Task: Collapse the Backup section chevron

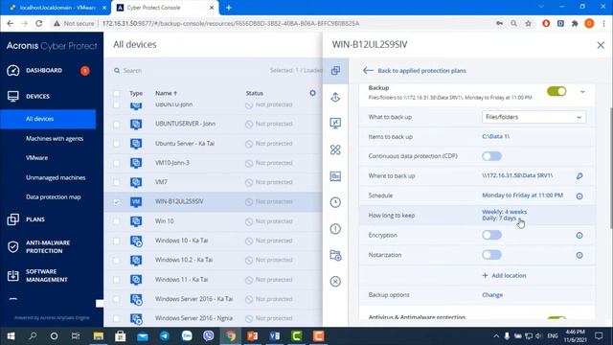Action: 582,92
